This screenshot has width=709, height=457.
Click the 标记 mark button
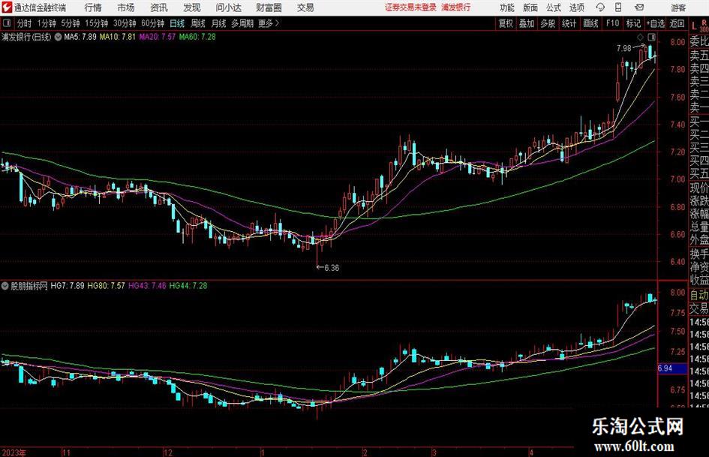[633, 23]
